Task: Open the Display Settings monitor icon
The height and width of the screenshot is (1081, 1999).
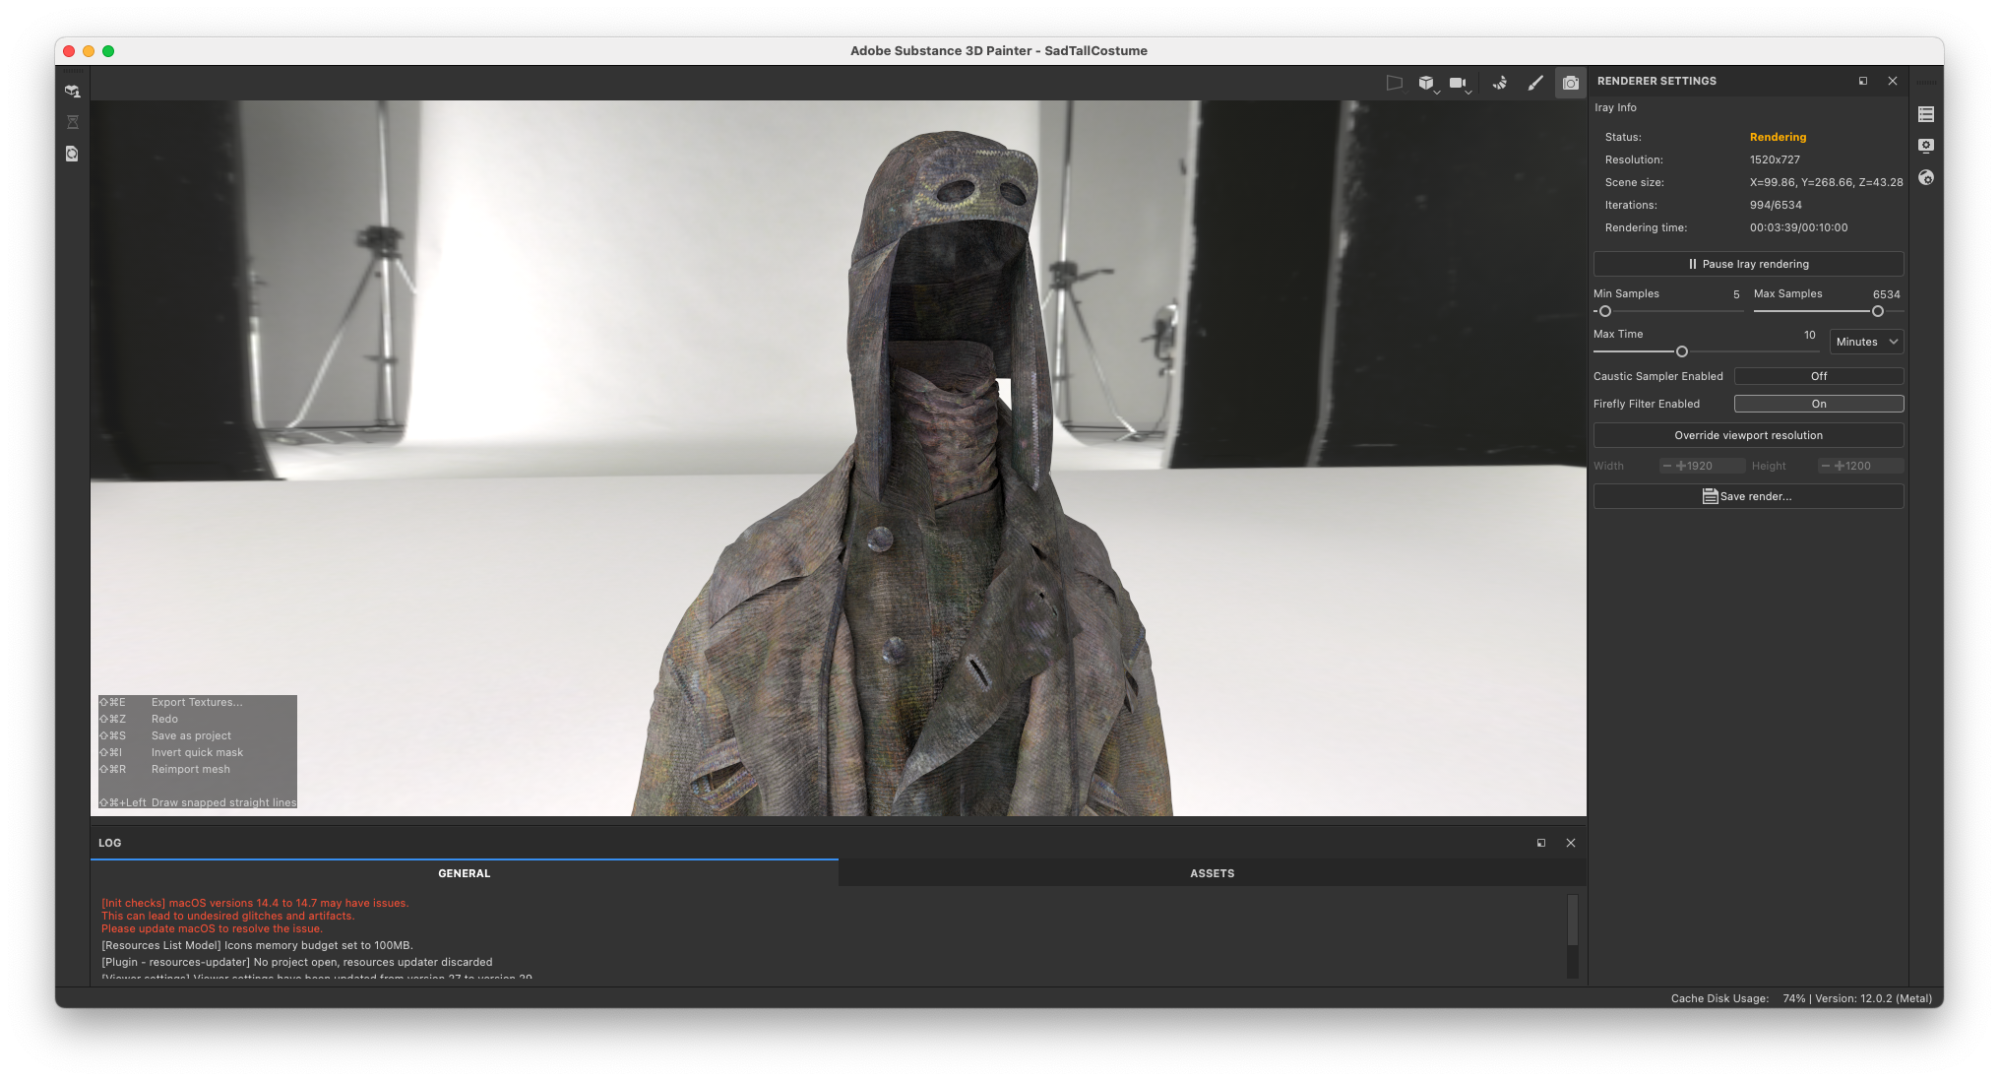Action: point(1926,146)
